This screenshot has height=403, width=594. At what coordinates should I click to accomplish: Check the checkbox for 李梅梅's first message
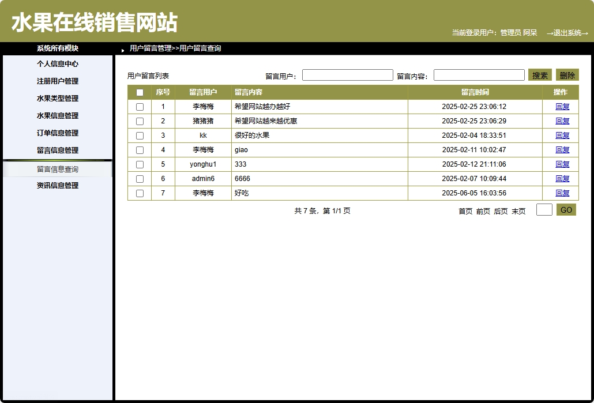tap(139, 107)
